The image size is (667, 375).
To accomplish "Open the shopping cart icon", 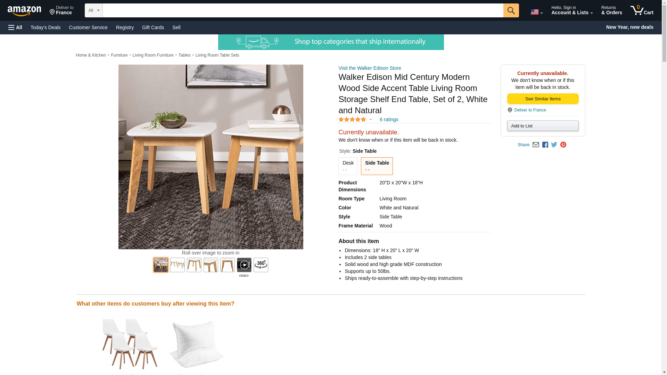I will [642, 10].
